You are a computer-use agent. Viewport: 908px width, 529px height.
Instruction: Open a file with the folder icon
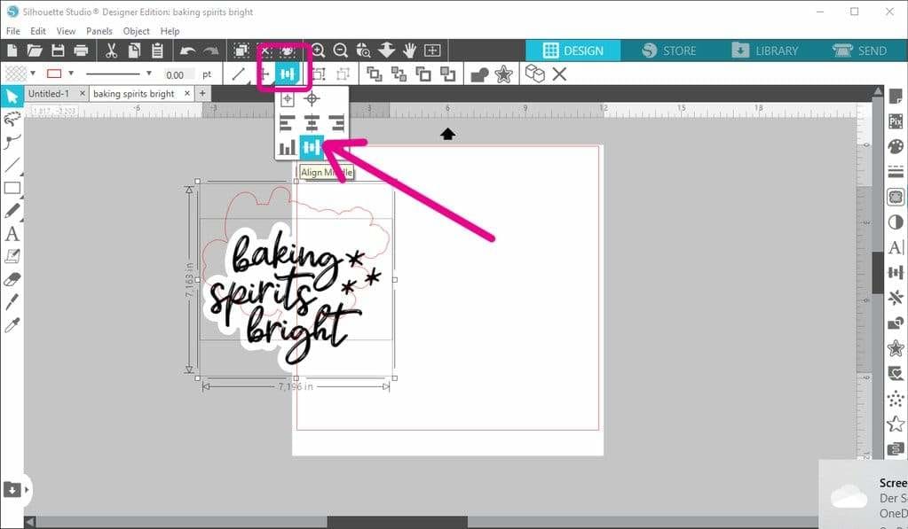tap(35, 51)
